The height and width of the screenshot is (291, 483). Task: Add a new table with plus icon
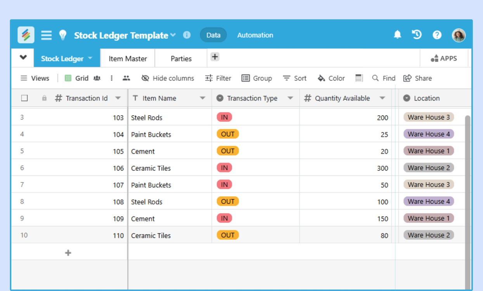coord(215,57)
